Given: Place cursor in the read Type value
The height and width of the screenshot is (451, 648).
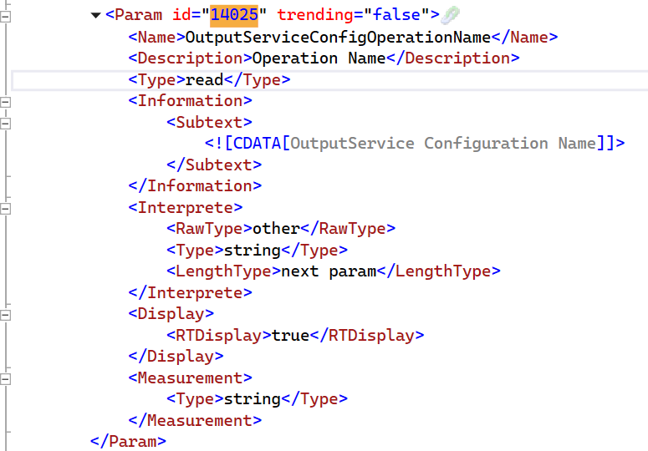Looking at the screenshot, I should click(x=205, y=79).
